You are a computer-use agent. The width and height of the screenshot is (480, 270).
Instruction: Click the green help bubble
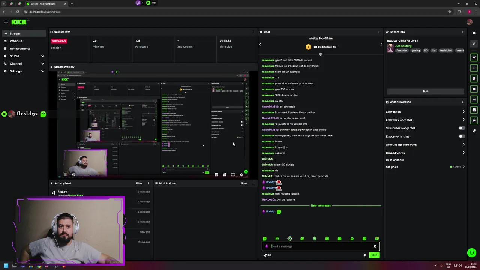(x=472, y=253)
